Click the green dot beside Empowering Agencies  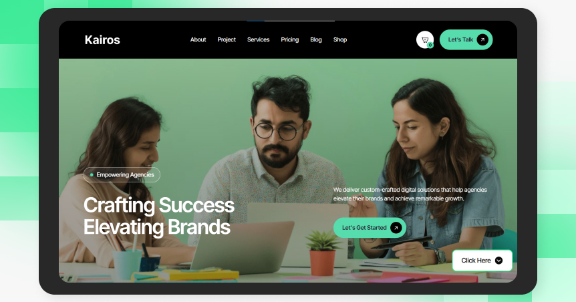coord(92,175)
